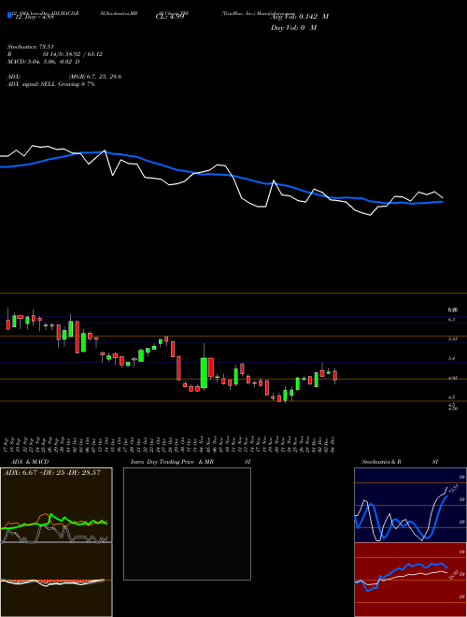The width and height of the screenshot is (467, 617).
Task: Click the 'Day Vol: 0 M' label
Action: pos(293,27)
